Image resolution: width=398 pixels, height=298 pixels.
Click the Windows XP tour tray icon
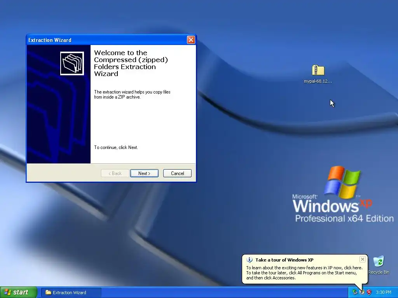(362, 292)
